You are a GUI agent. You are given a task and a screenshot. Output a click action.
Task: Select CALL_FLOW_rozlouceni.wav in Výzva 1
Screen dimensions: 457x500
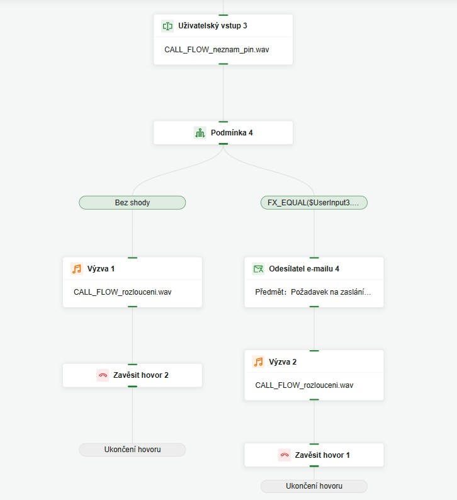pos(123,292)
